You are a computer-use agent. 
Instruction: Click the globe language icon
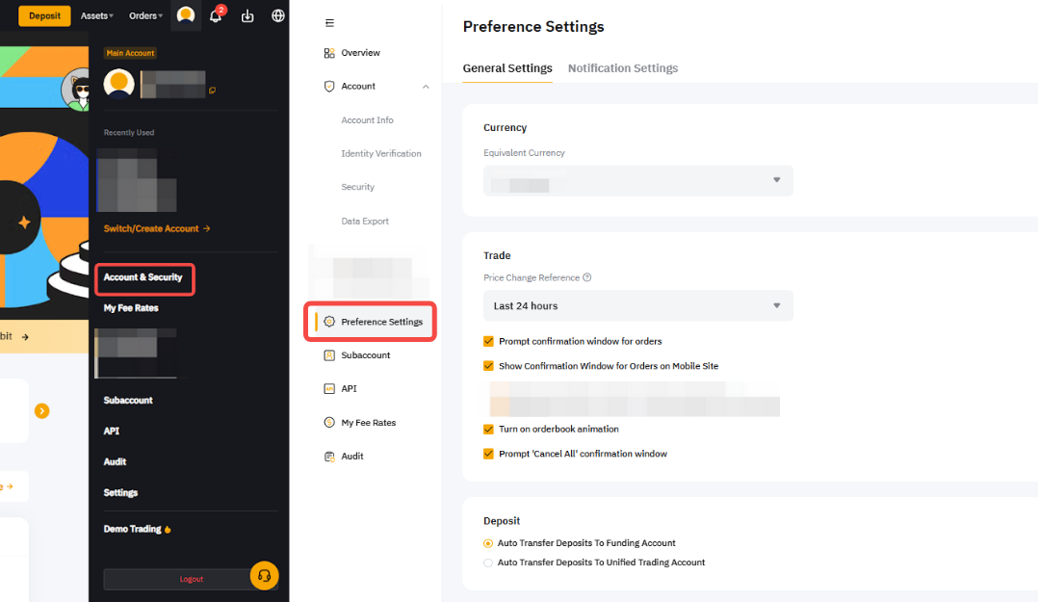[x=278, y=15]
